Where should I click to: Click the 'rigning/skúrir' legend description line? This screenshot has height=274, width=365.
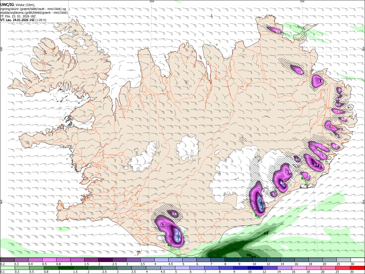[33, 9]
